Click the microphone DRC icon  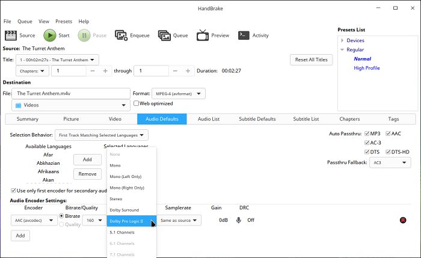point(239,220)
